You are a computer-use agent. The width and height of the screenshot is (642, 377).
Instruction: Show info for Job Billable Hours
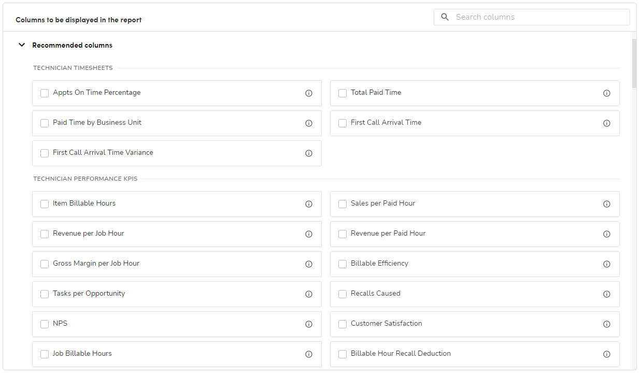pyautogui.click(x=309, y=354)
